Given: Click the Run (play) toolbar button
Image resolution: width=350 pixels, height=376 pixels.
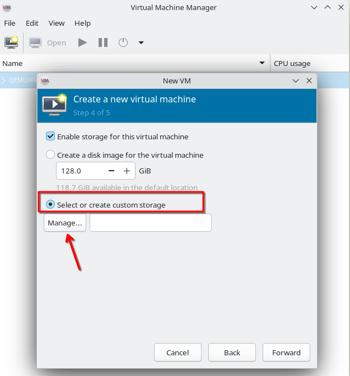Looking at the screenshot, I should pos(82,43).
